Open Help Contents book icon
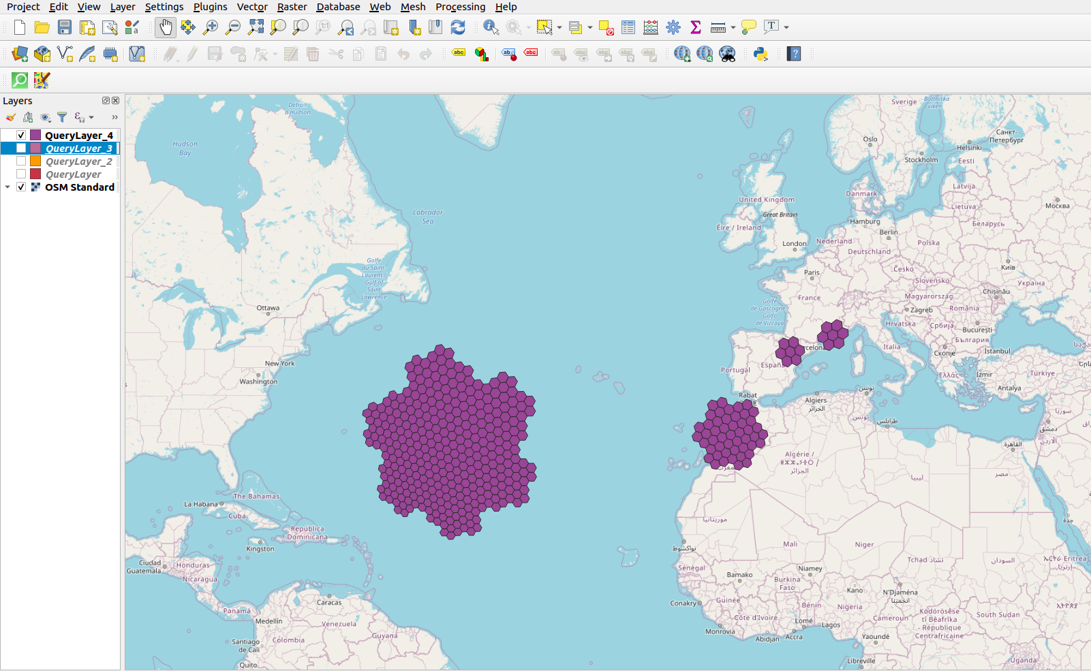 point(794,54)
